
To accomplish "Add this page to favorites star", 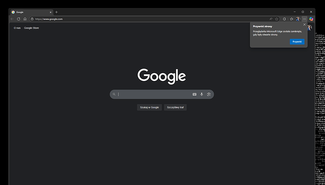I will [276, 19].
